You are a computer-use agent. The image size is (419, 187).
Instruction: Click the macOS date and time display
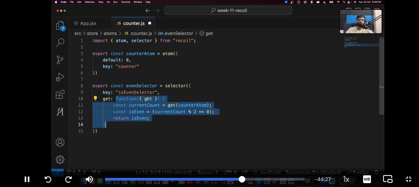pyautogui.click(x=370, y=2)
